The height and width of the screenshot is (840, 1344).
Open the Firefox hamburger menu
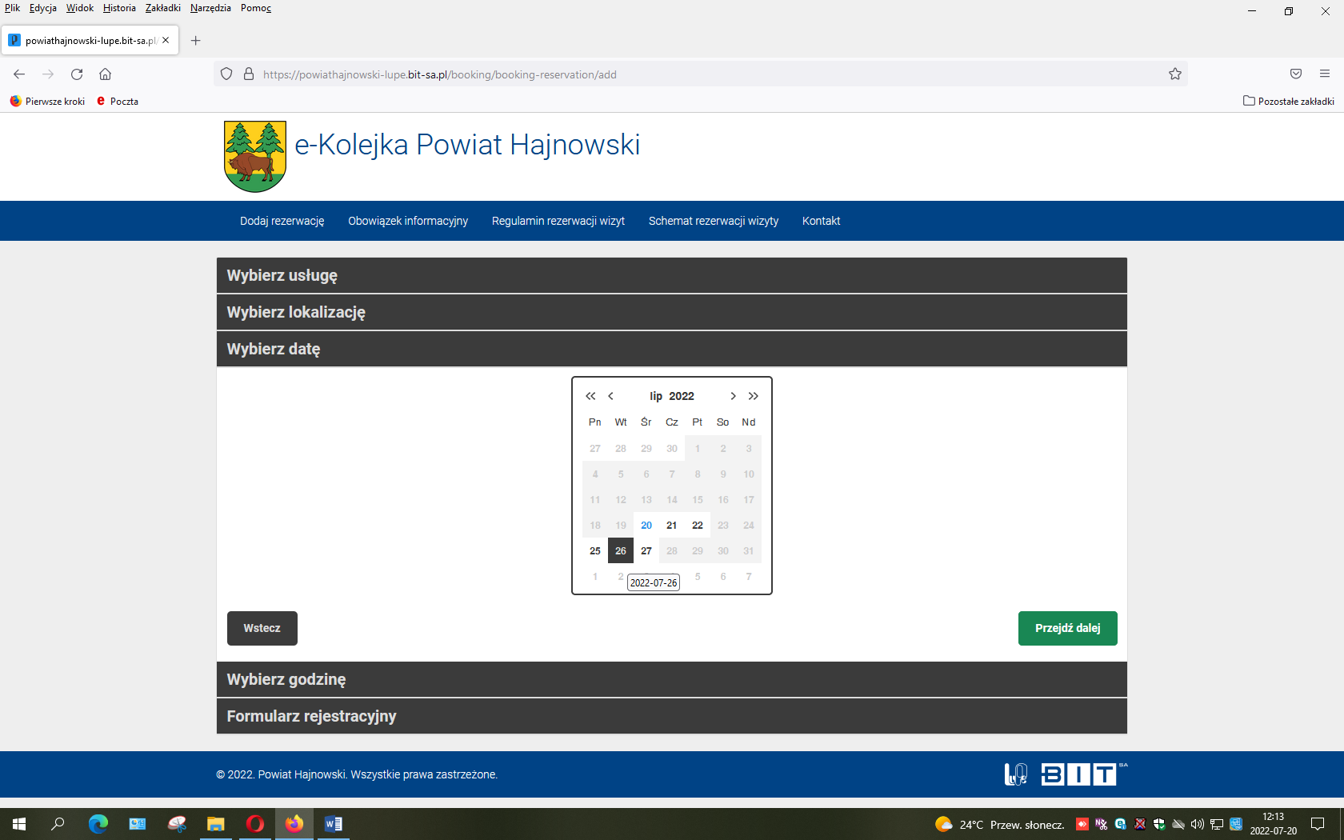coord(1325,74)
